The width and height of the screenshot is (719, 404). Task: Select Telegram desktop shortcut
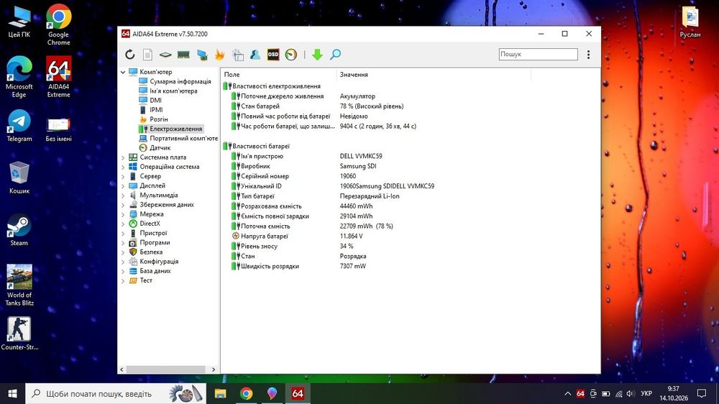pos(19,125)
